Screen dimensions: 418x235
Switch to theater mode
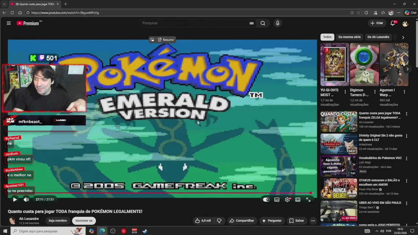[298, 200]
